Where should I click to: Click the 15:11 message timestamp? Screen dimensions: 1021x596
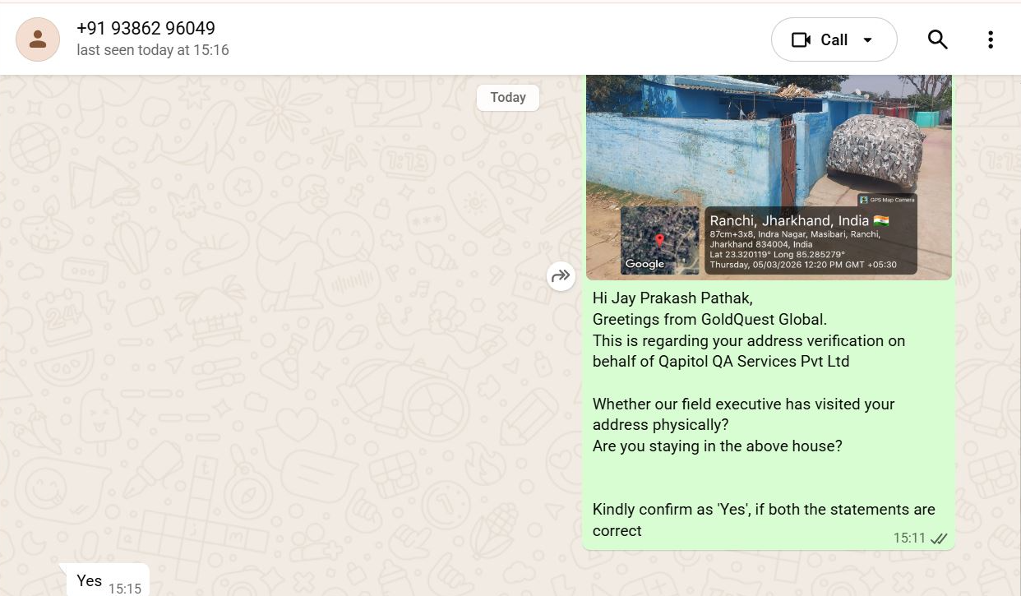click(909, 538)
